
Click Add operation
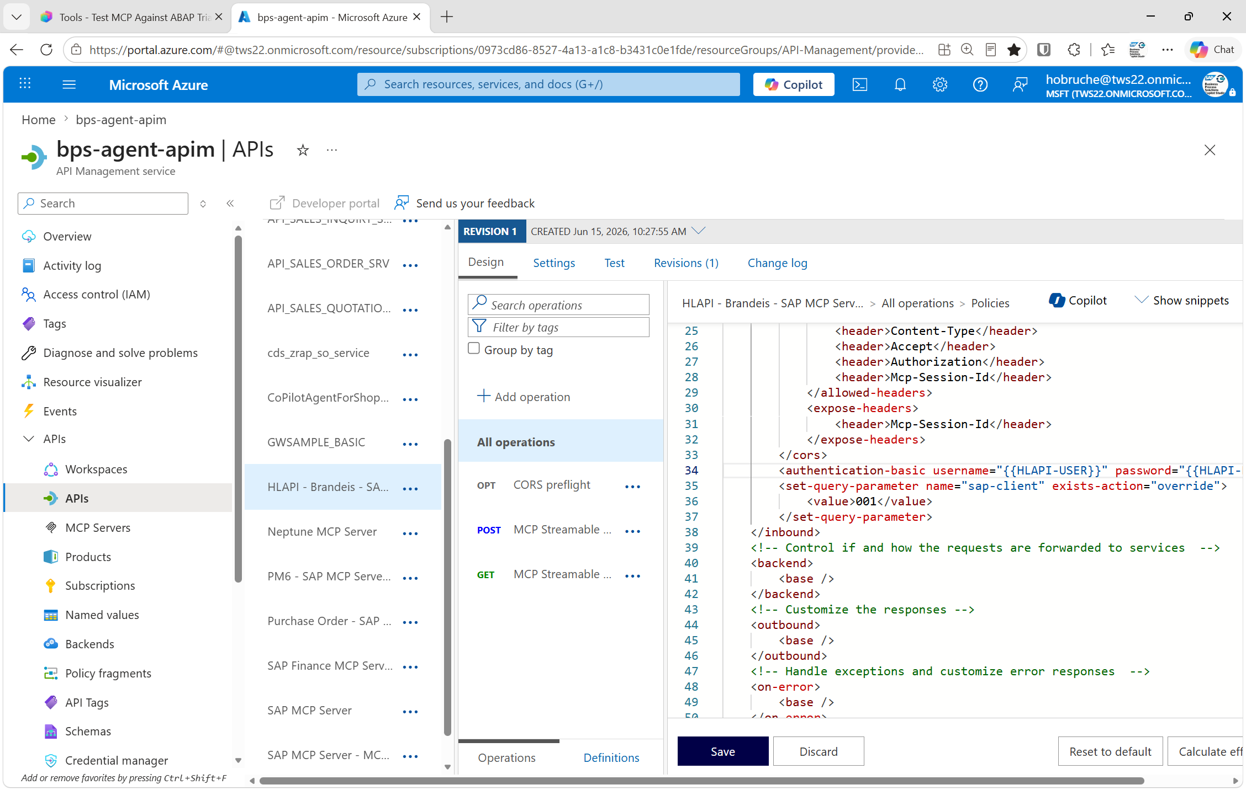tap(524, 397)
